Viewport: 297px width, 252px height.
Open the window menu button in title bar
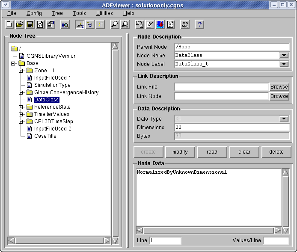click(x=6, y=5)
